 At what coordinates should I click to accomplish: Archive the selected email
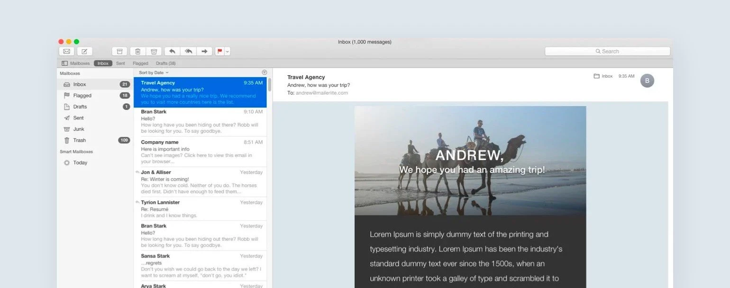pyautogui.click(x=119, y=51)
